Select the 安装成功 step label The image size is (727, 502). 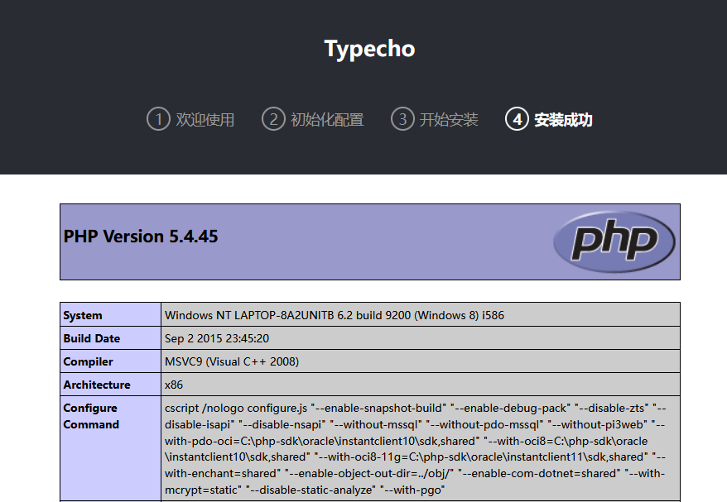(x=563, y=120)
